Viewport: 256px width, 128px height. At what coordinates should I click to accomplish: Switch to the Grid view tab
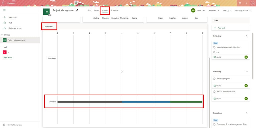pyautogui.click(x=89, y=10)
